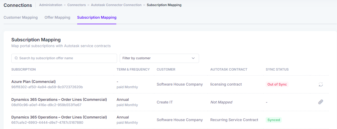Click the chevron arrow in customer filter
Image resolution: width=337 pixels, height=129 pixels.
pos(193,58)
